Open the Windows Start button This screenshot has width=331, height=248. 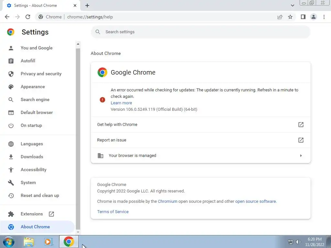point(9,242)
